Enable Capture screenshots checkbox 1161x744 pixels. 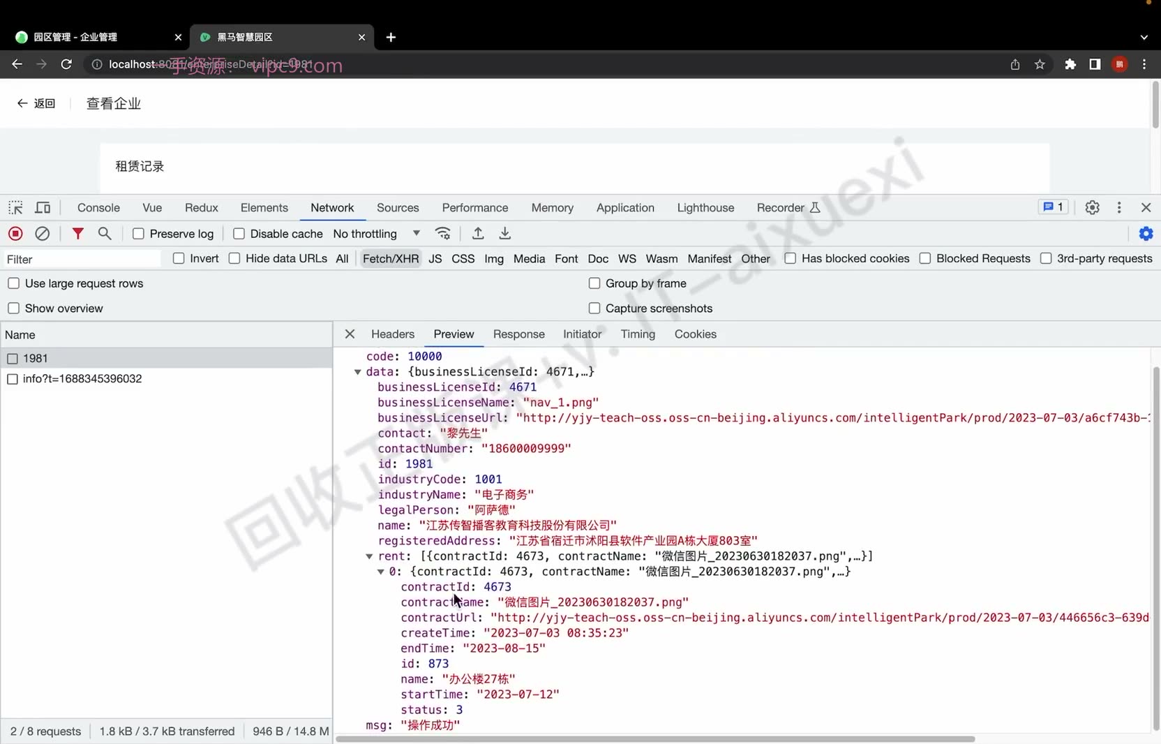pyautogui.click(x=594, y=308)
